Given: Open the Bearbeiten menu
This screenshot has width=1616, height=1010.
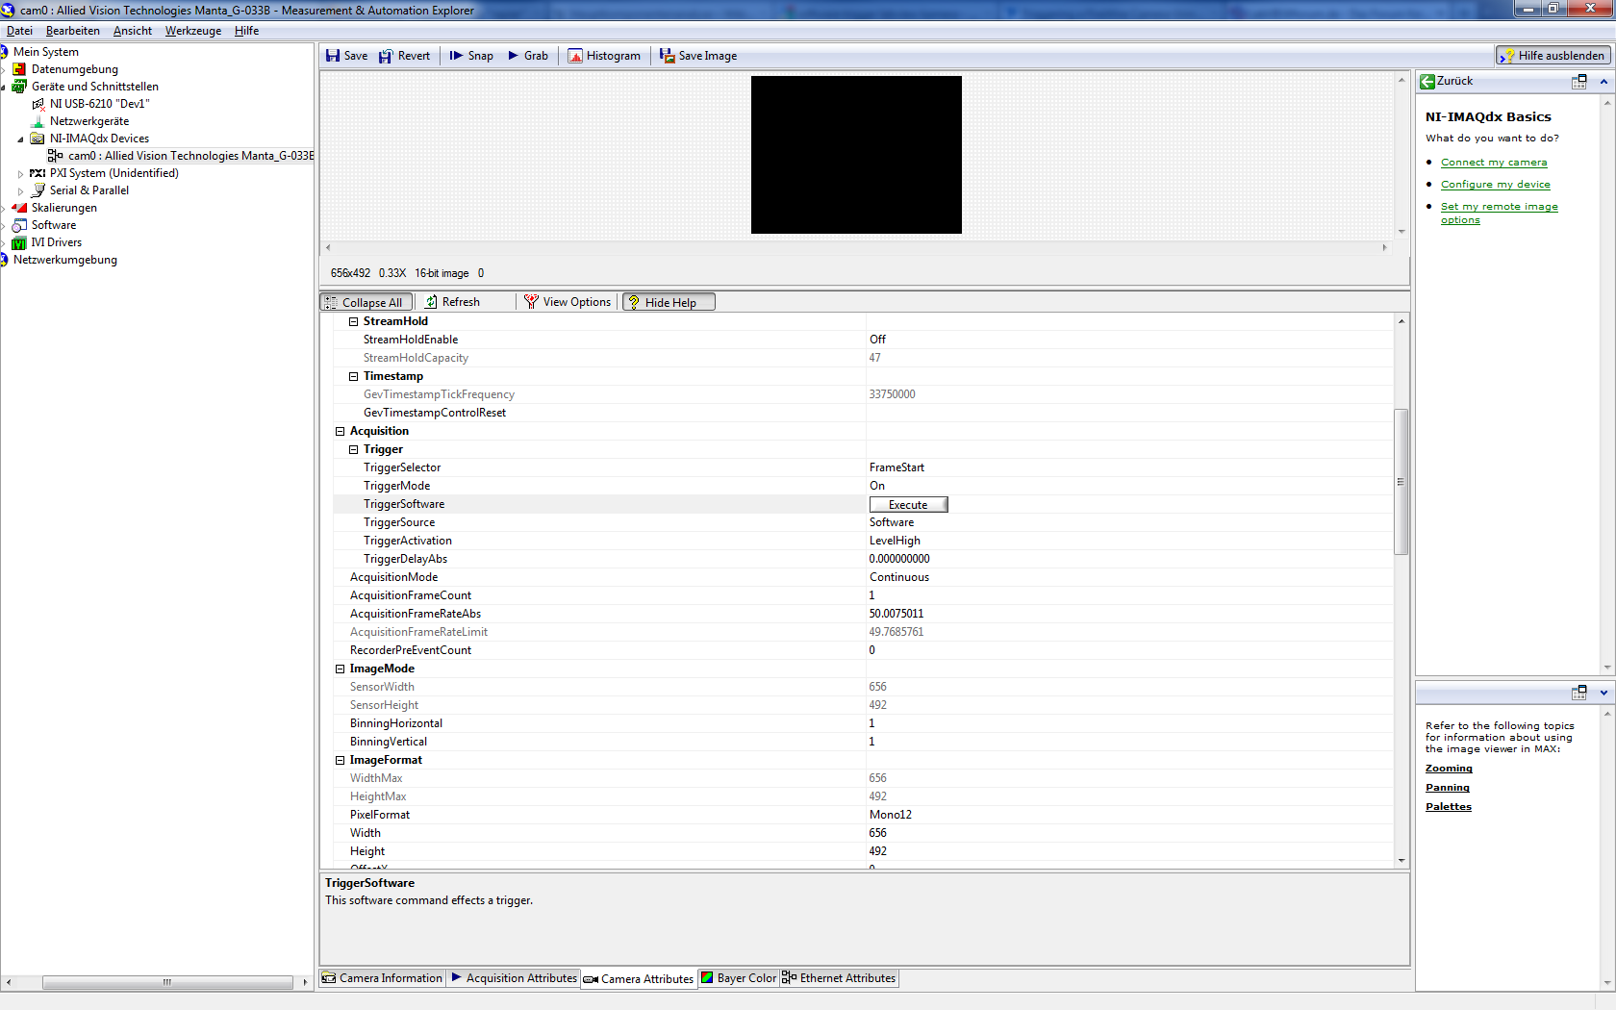Looking at the screenshot, I should 72,31.
